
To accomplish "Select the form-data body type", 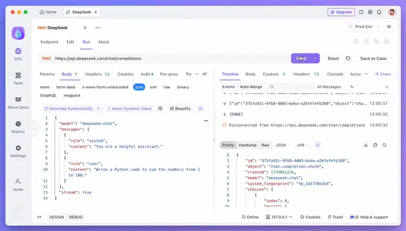I will 66,87.
